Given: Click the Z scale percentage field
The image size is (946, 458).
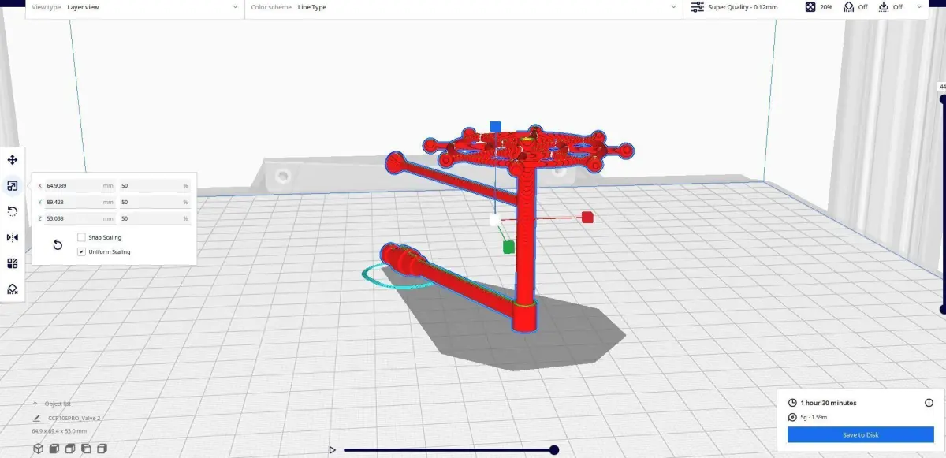Looking at the screenshot, I should pos(155,218).
